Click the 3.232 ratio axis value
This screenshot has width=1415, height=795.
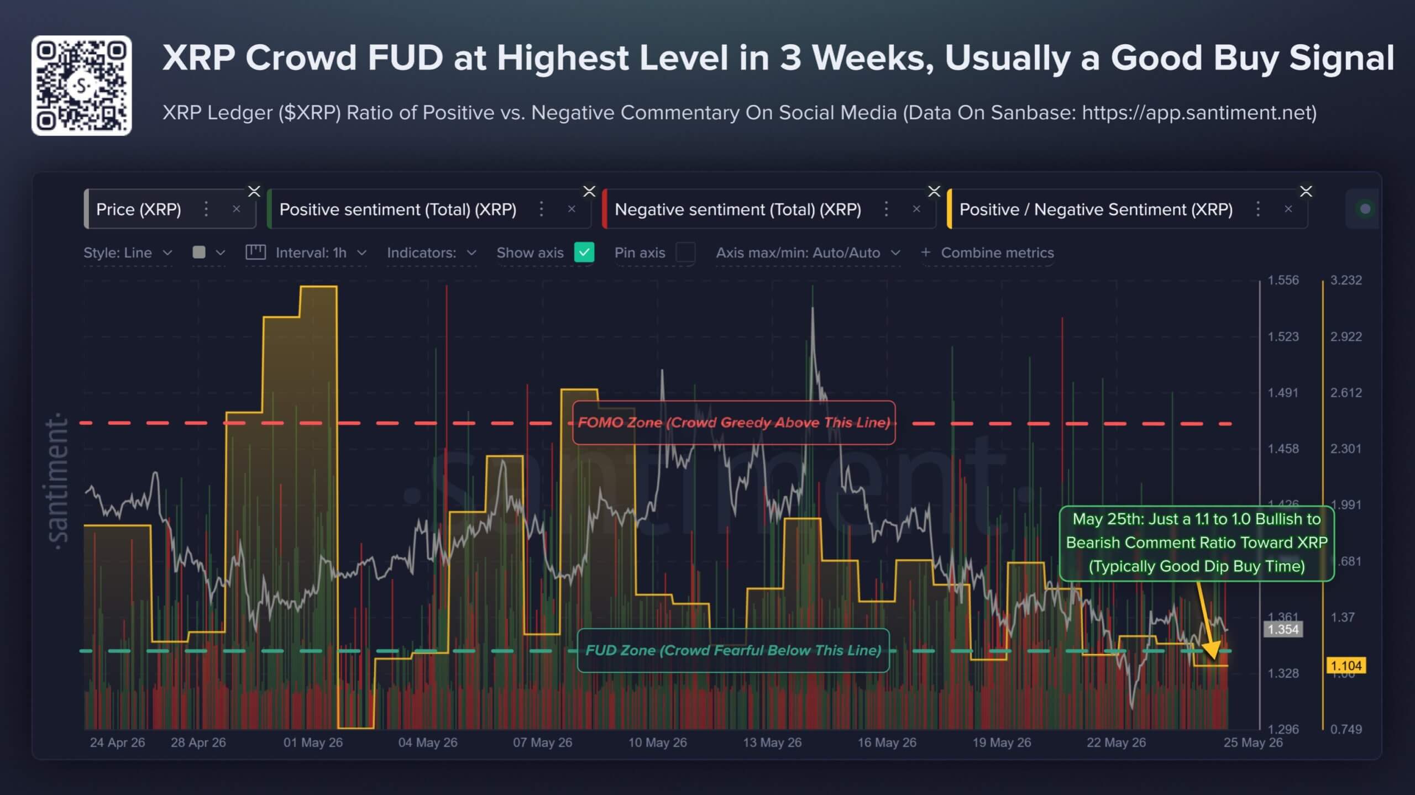coord(1346,280)
